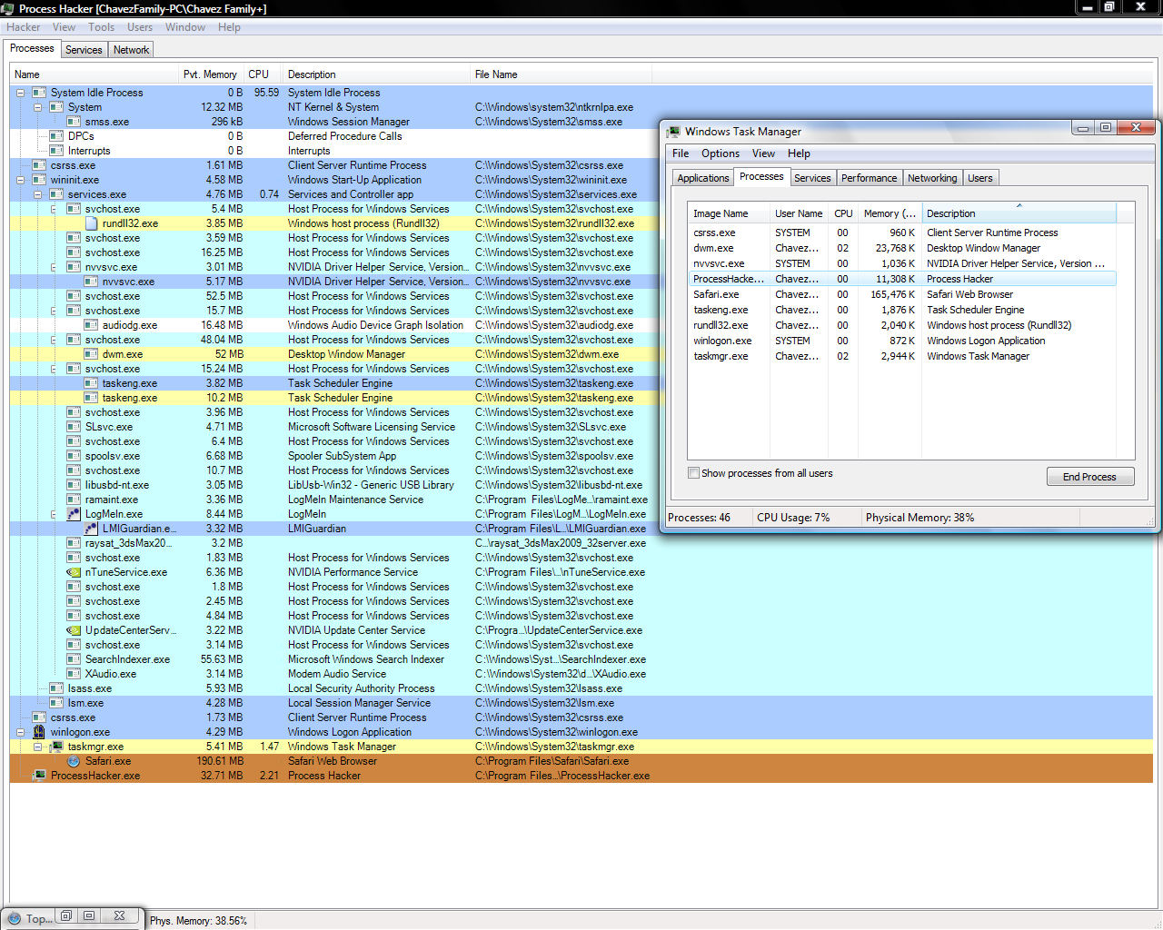Click the Phys. Memory: 38.56% status text
This screenshot has width=1163, height=930.
(x=198, y=921)
